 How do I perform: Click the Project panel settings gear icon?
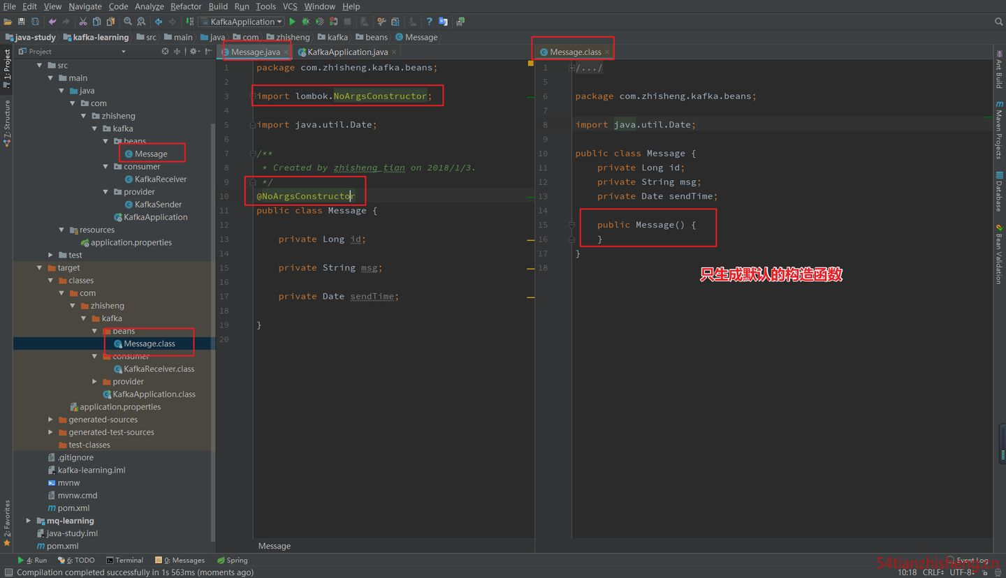194,51
